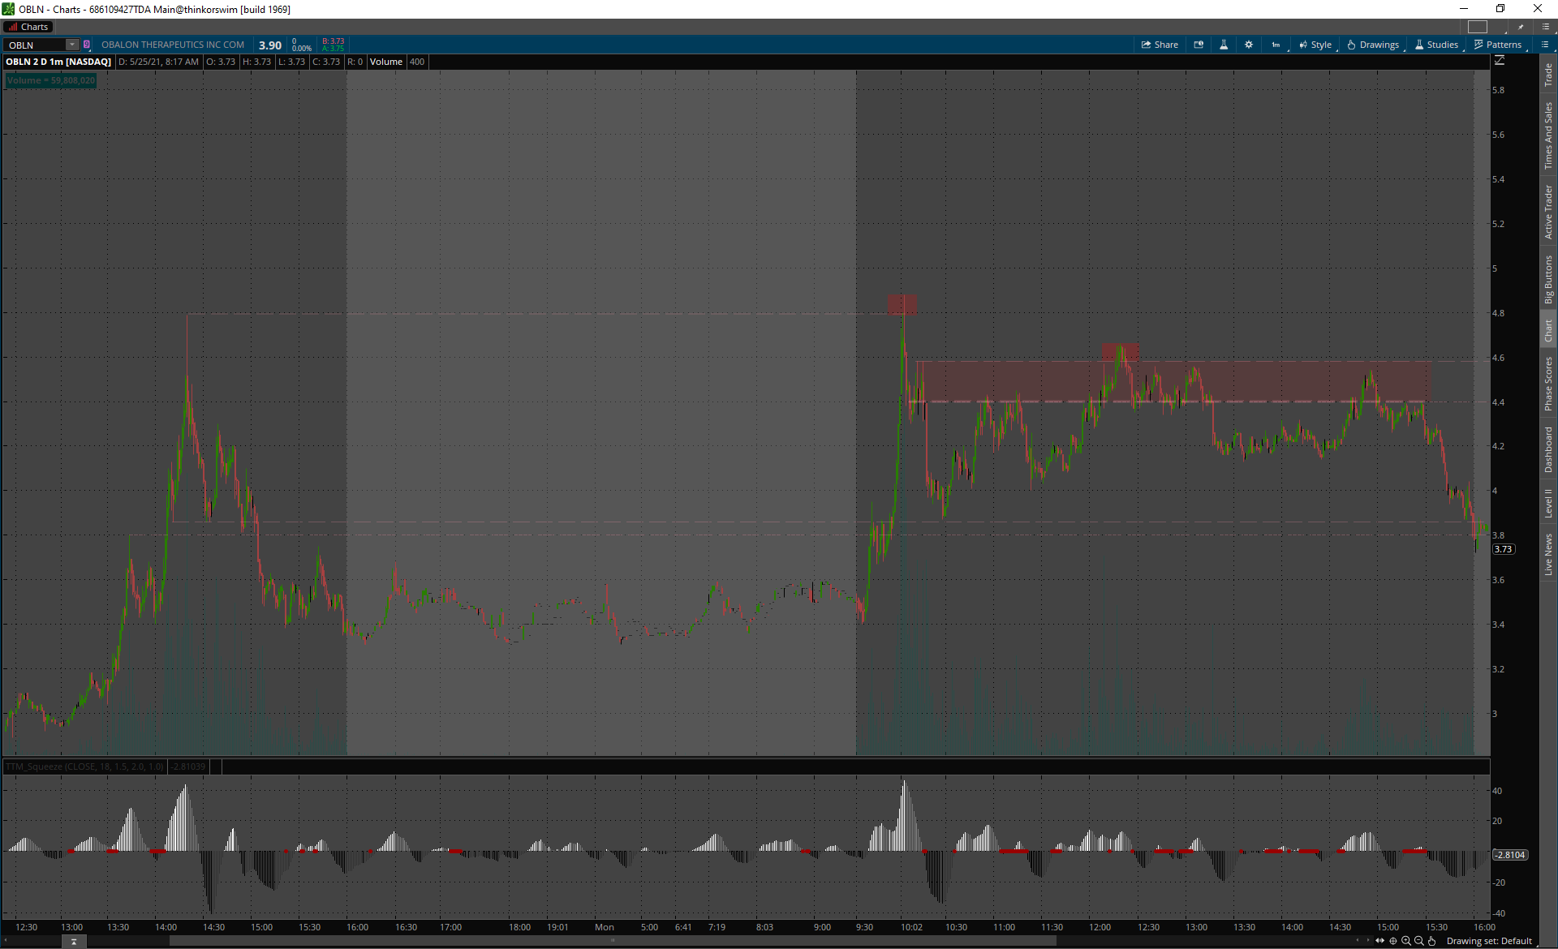The height and width of the screenshot is (949, 1558).
Task: Open the Level II side tab
Action: tap(1548, 503)
